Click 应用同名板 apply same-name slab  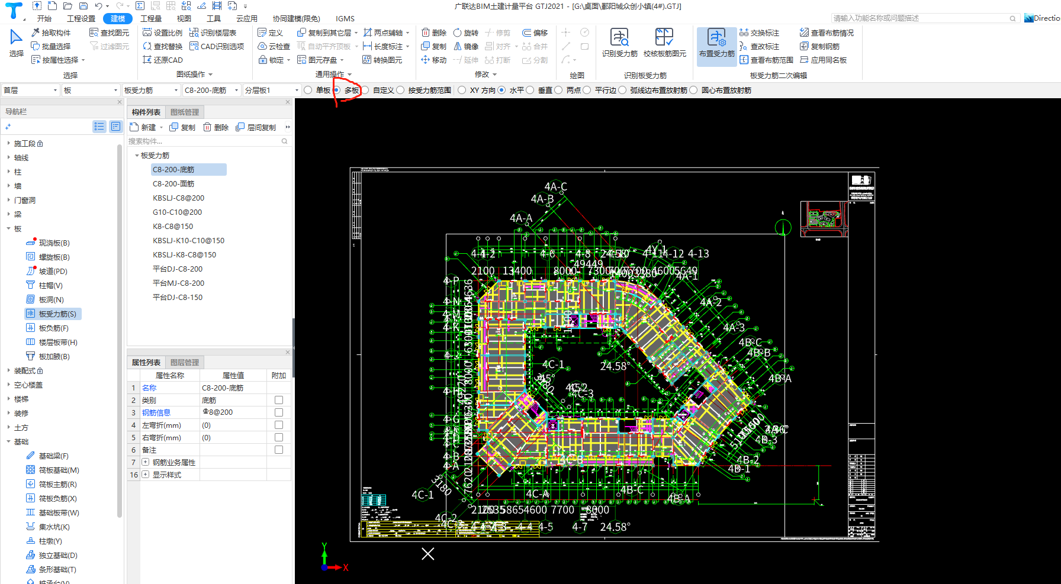(x=824, y=60)
